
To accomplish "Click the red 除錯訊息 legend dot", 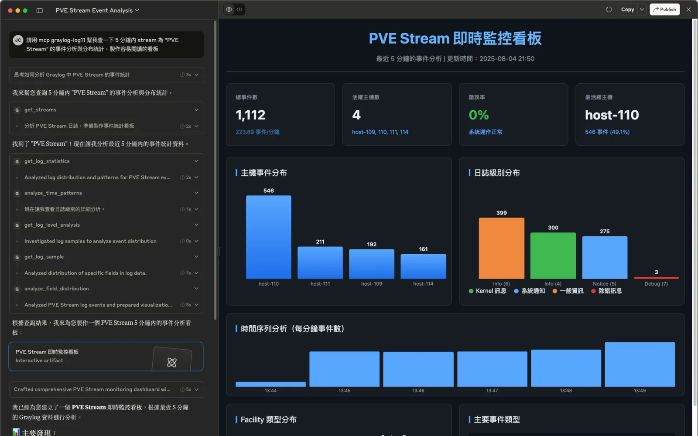I will click(593, 291).
